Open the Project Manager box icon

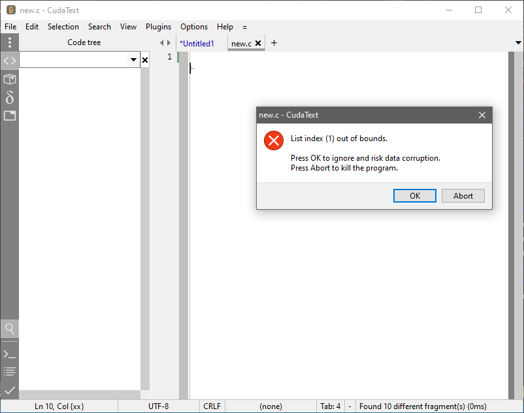point(10,79)
